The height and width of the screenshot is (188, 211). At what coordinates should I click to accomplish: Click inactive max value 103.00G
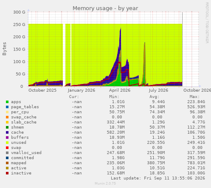196,173
